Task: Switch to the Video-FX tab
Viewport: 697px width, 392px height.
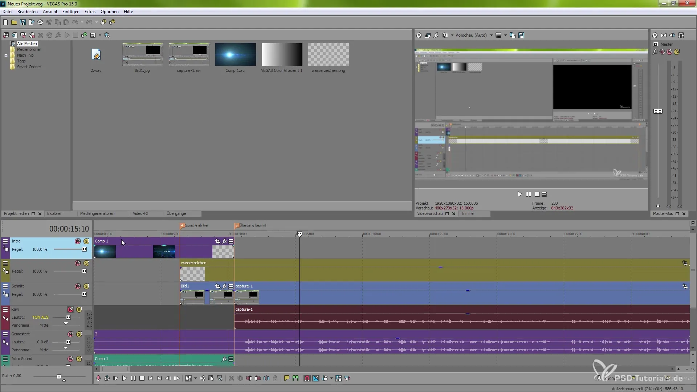Action: (140, 214)
